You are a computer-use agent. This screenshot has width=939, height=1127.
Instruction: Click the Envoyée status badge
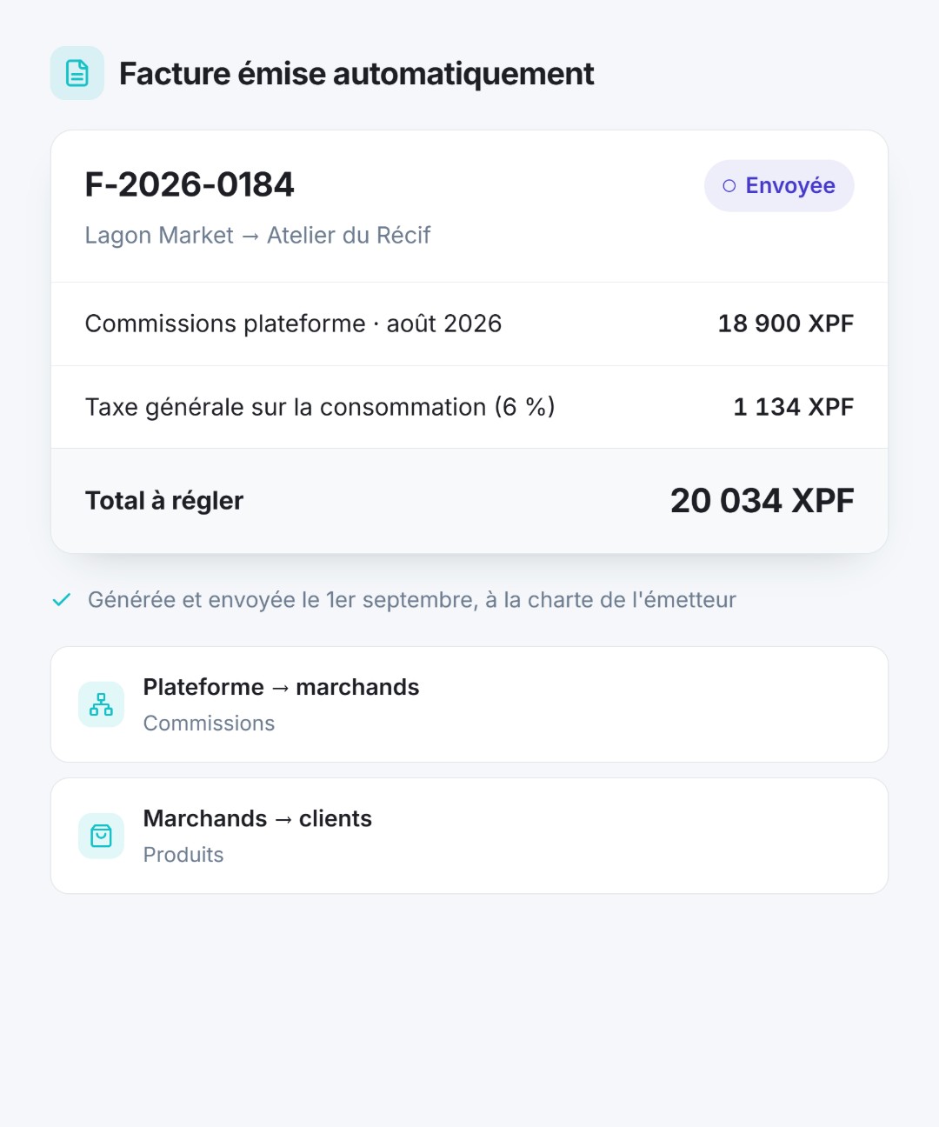(x=779, y=186)
